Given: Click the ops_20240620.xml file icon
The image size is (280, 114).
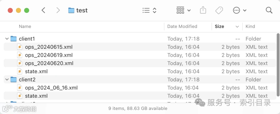Looking at the screenshot, I should click(x=20, y=63).
